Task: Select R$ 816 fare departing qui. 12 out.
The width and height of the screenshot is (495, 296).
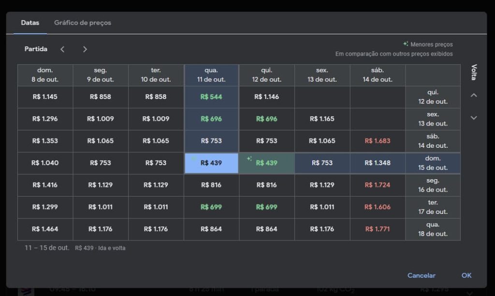Action: (267, 185)
